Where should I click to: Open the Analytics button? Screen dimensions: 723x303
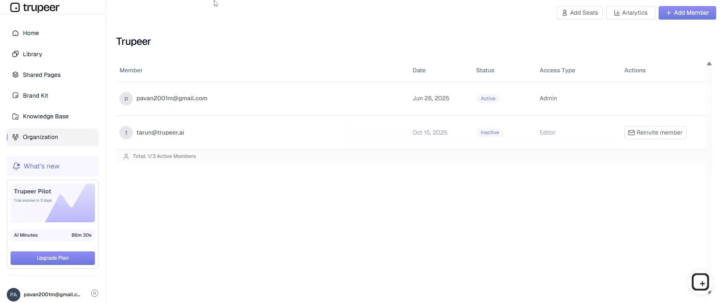[631, 13]
